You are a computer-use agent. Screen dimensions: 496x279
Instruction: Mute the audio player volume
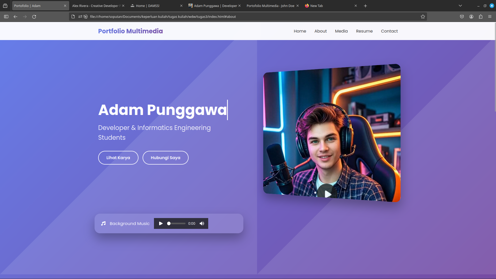pos(202,223)
